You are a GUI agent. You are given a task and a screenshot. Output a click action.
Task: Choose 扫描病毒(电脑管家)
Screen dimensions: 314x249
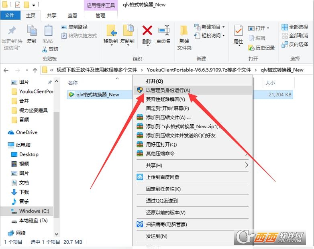tap(193, 224)
